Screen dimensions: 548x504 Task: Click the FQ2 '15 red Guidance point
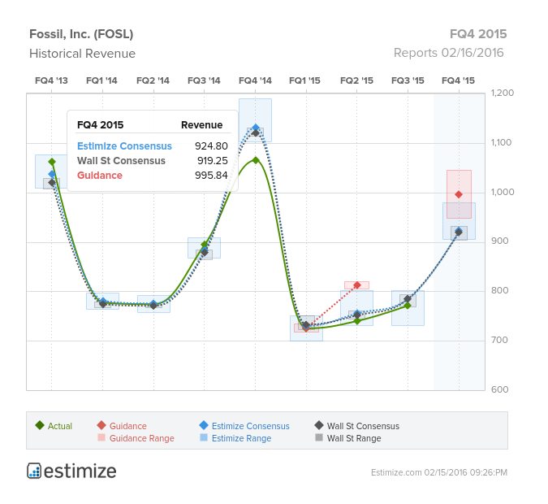pos(357,285)
